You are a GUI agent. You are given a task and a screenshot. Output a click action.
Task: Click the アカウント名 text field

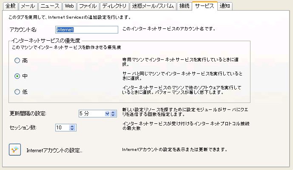86,30
